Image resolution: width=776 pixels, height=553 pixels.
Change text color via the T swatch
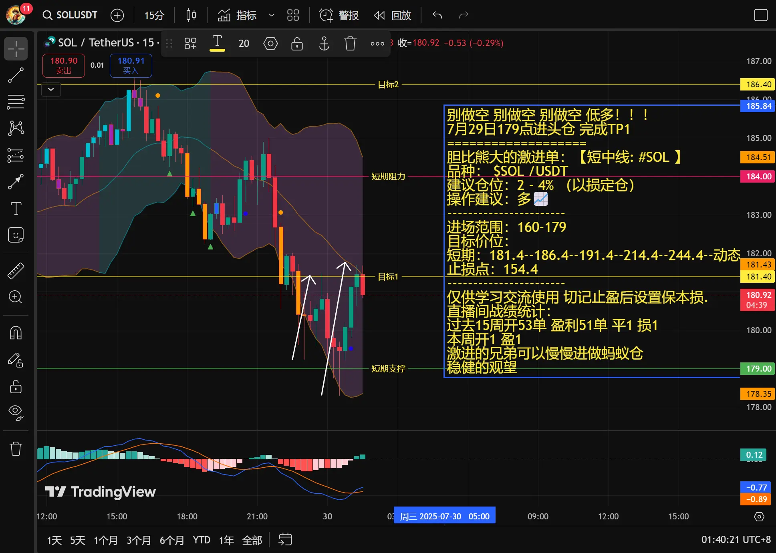coord(217,43)
